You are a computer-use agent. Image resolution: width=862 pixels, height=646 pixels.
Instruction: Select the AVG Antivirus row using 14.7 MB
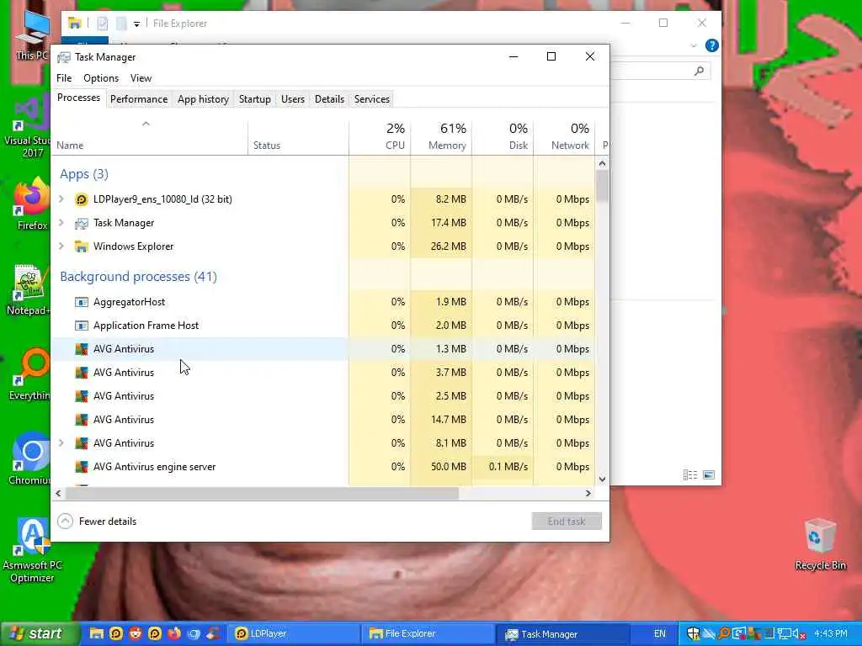pos(323,420)
